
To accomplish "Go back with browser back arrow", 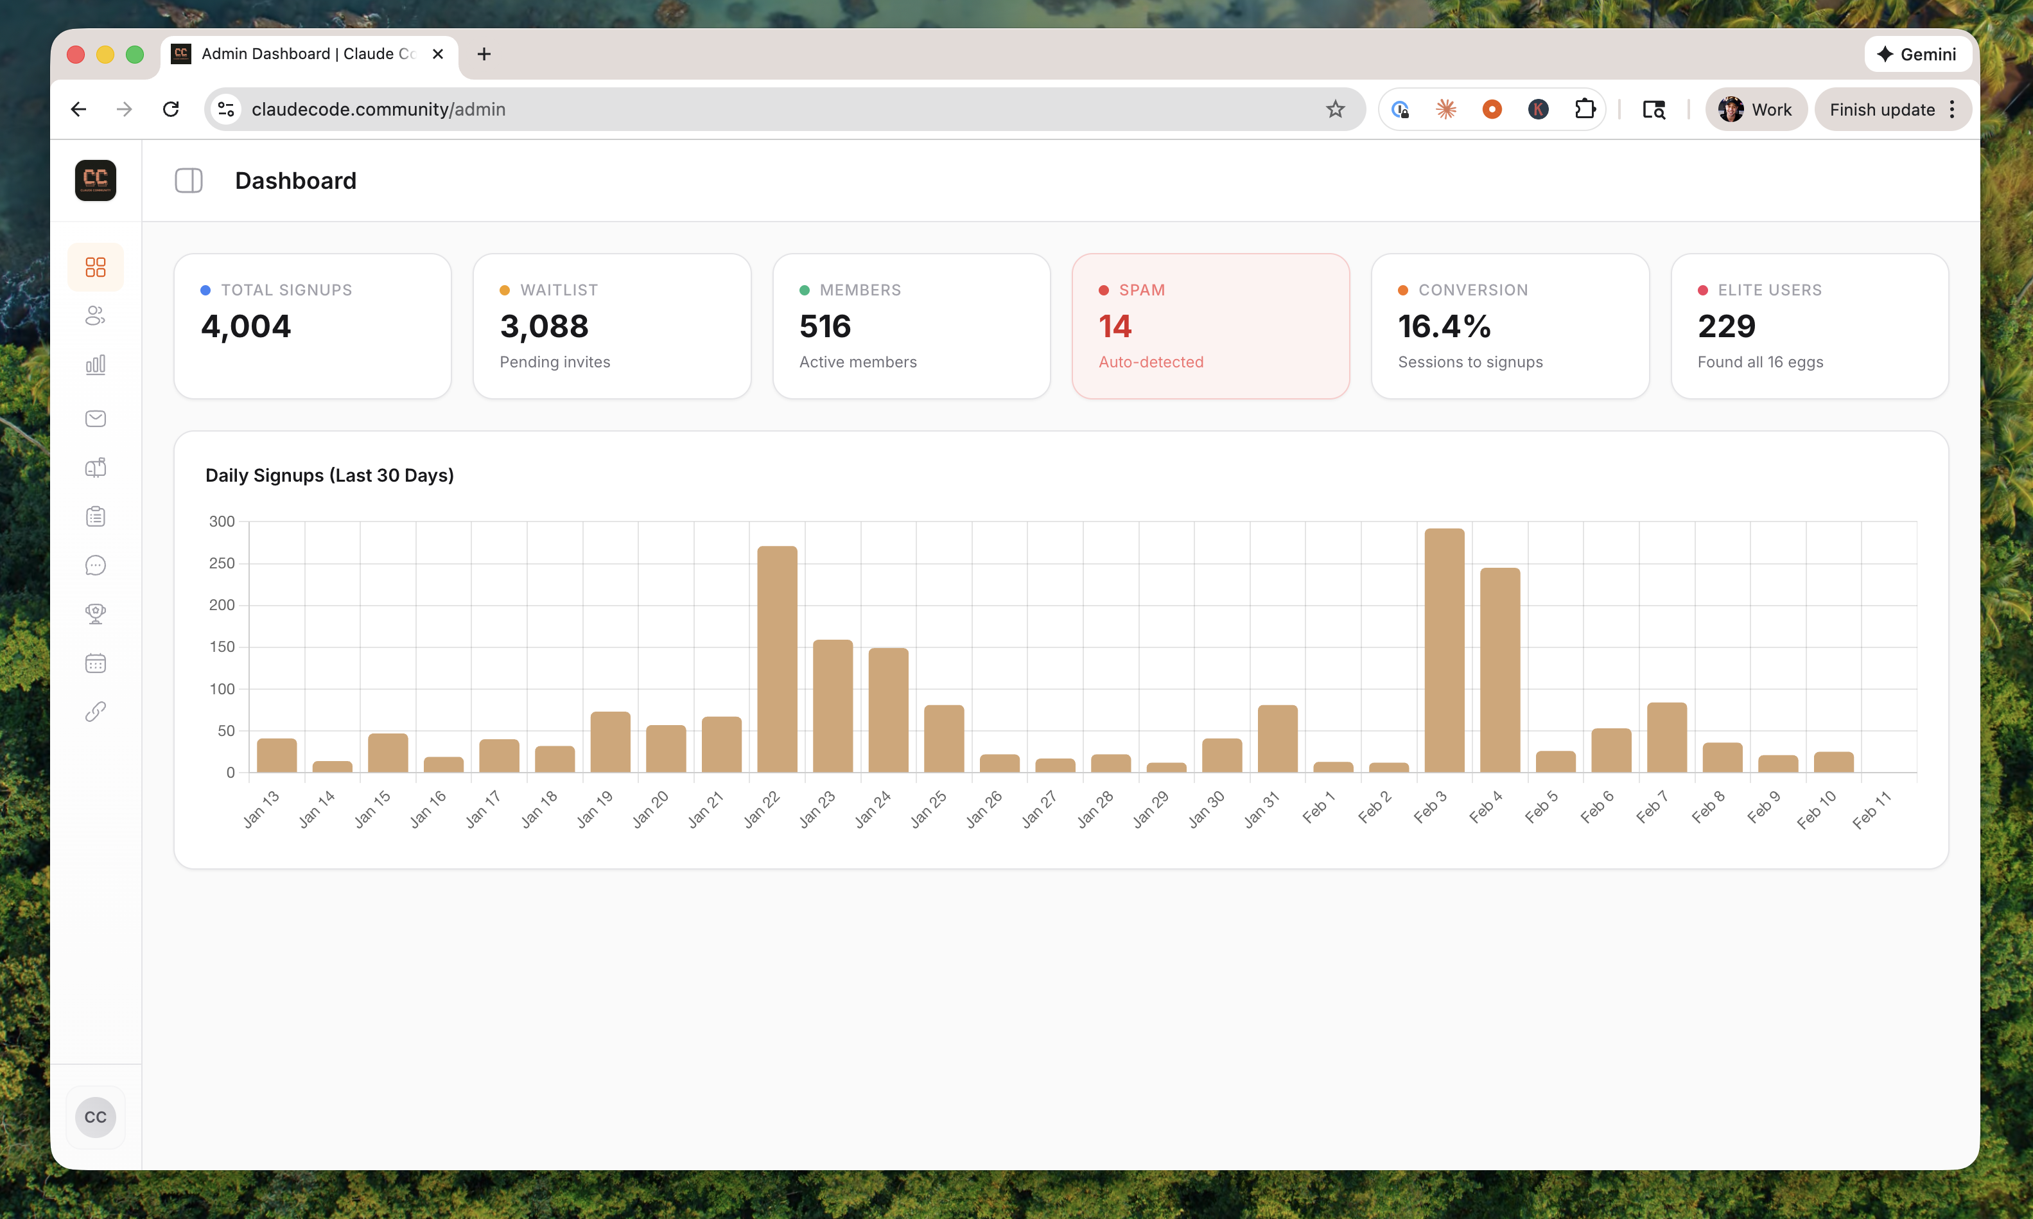I will pyautogui.click(x=79, y=109).
